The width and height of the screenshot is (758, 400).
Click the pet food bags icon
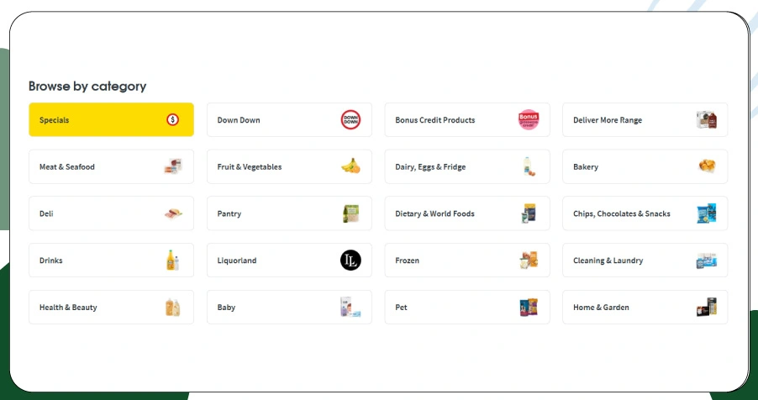(528, 308)
